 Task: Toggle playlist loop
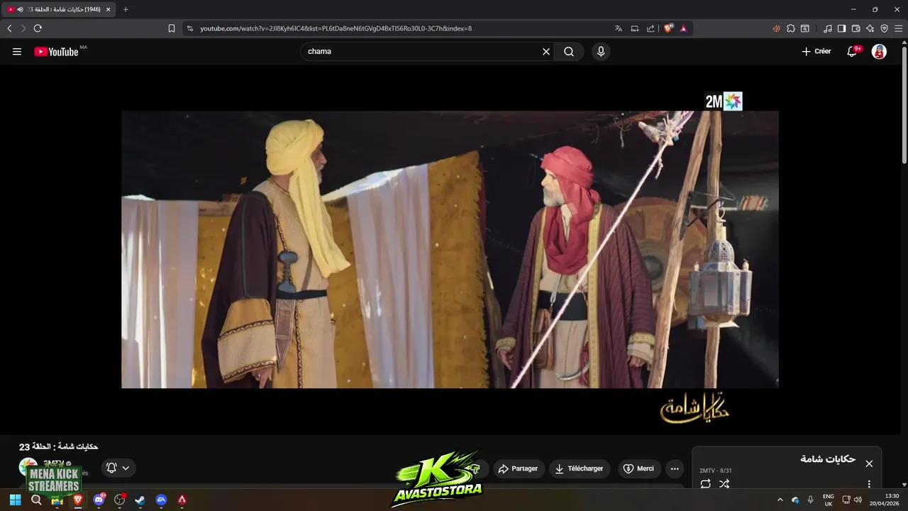tap(705, 484)
